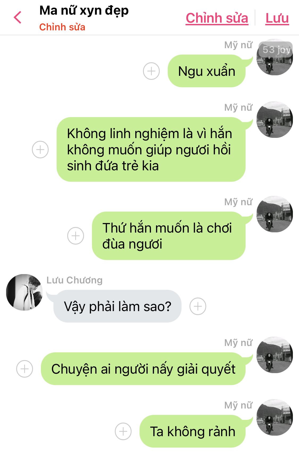Open Lưu Chương's avatar photo
This screenshot has height=454, width=299.
[24, 292]
